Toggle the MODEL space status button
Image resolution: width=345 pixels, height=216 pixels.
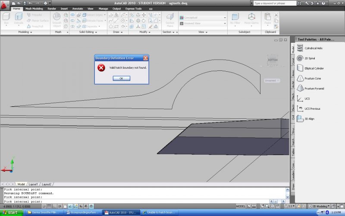(x=241, y=206)
